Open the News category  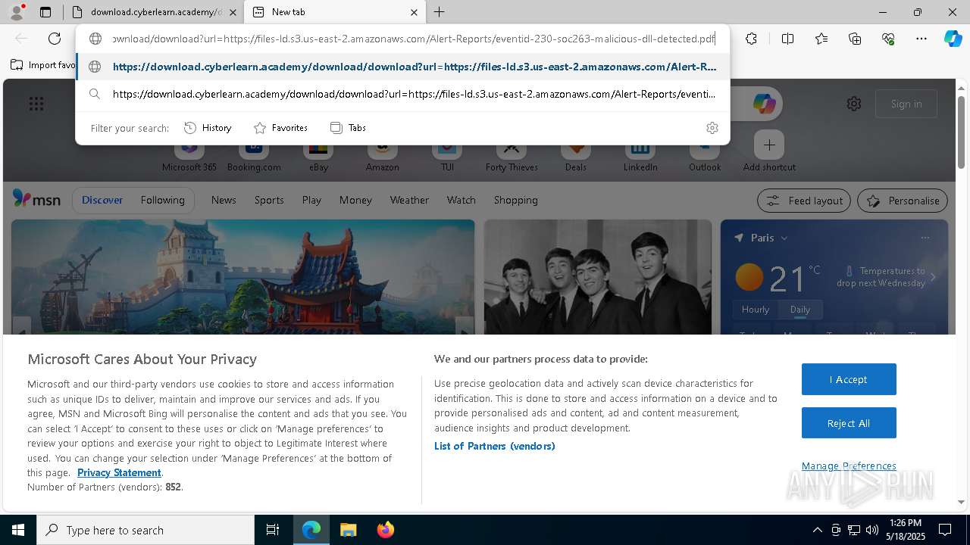coord(224,200)
